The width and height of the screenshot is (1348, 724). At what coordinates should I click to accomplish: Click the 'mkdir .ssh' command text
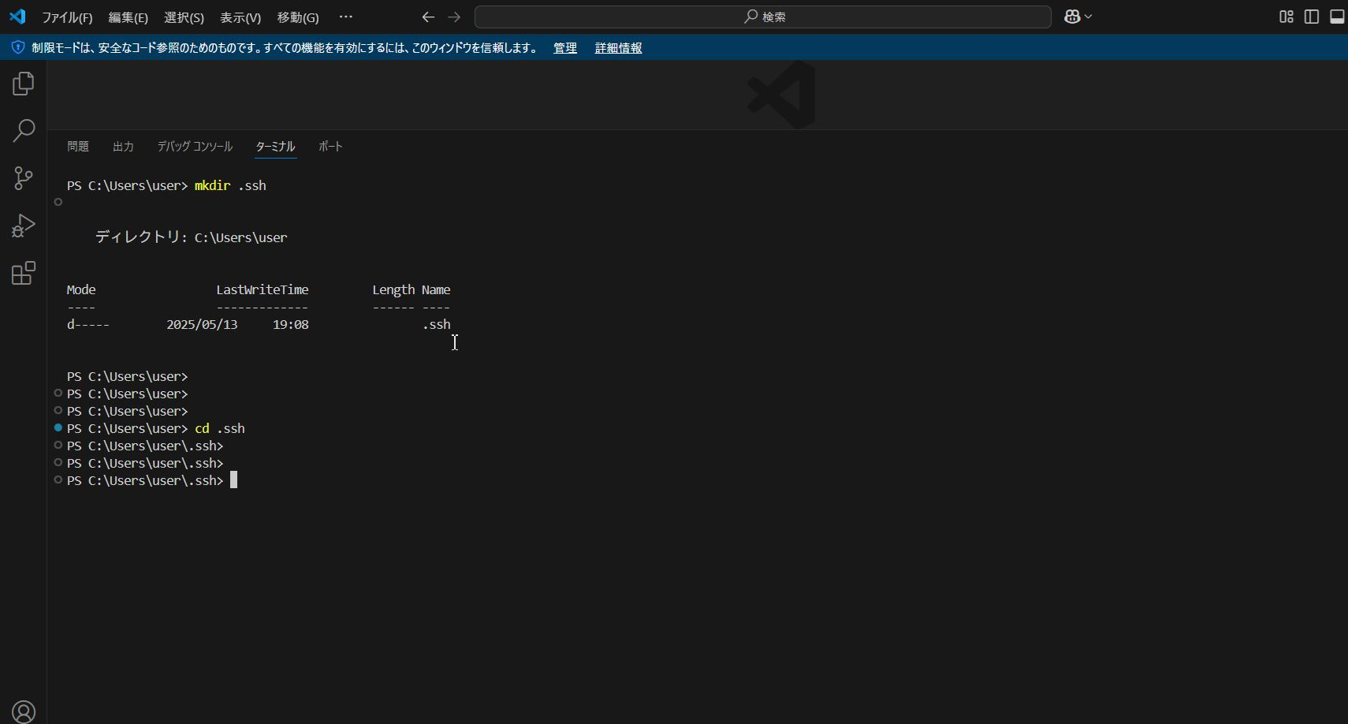230,186
